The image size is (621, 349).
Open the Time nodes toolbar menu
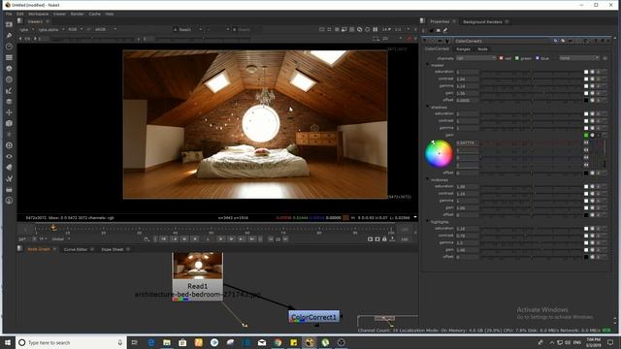click(x=9, y=47)
